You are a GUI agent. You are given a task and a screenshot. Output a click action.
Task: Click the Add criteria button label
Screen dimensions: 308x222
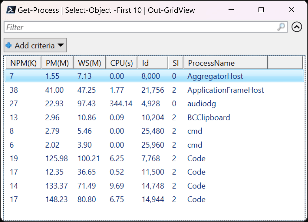point(35,45)
